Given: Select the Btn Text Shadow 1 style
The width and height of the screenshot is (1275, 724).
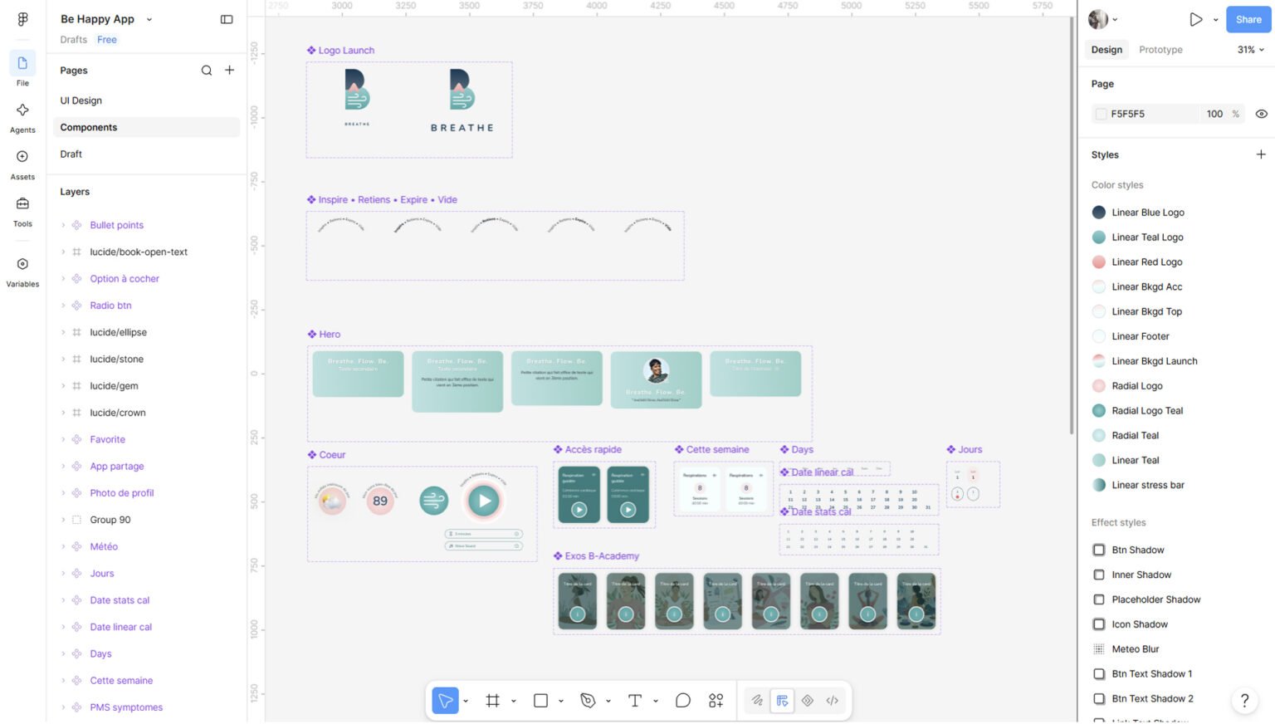Looking at the screenshot, I should 1151,674.
